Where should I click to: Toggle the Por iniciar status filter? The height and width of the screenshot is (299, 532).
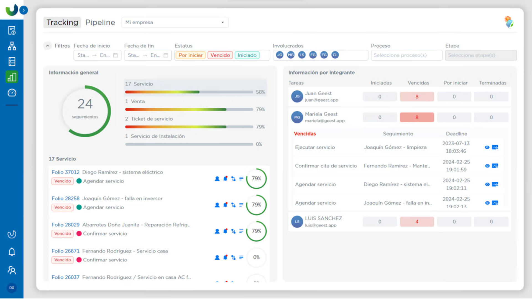190,55
